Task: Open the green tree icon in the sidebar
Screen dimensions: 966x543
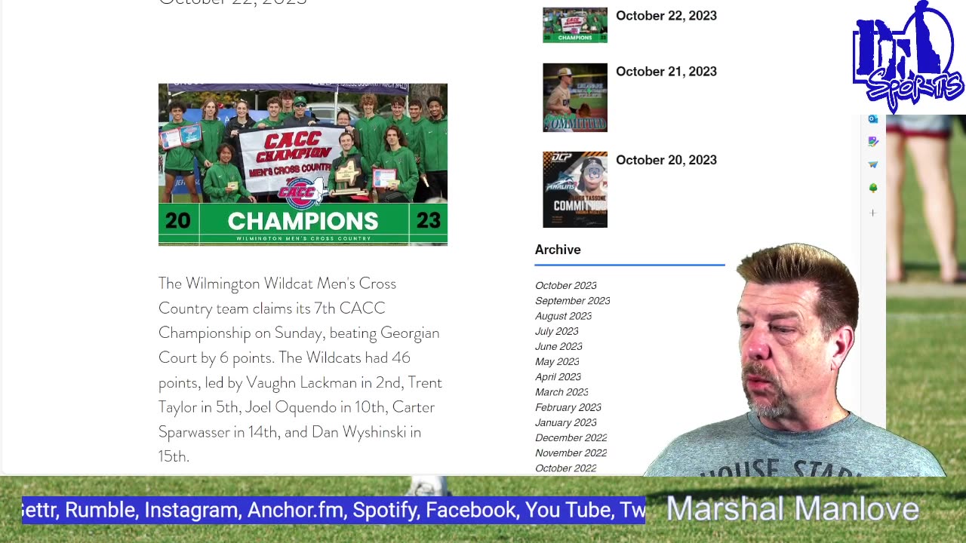Action: click(872, 188)
